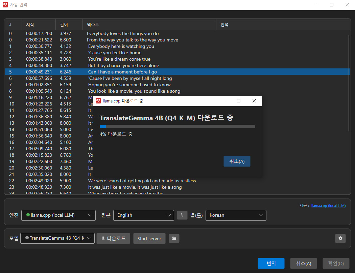Open the llama.cpp (local LLM) provider link
355x273 pixels.
328,206
